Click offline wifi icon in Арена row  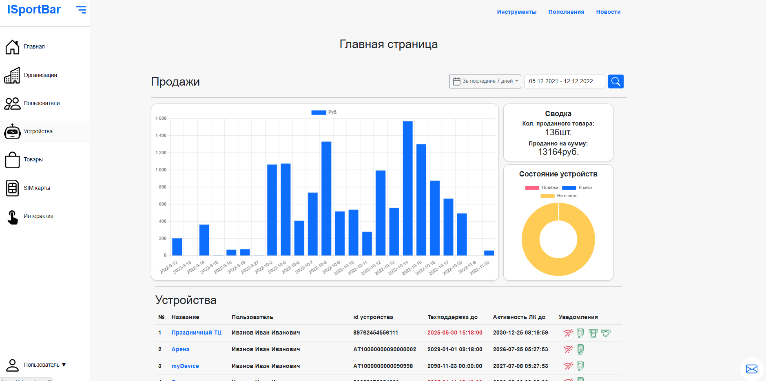coord(568,349)
